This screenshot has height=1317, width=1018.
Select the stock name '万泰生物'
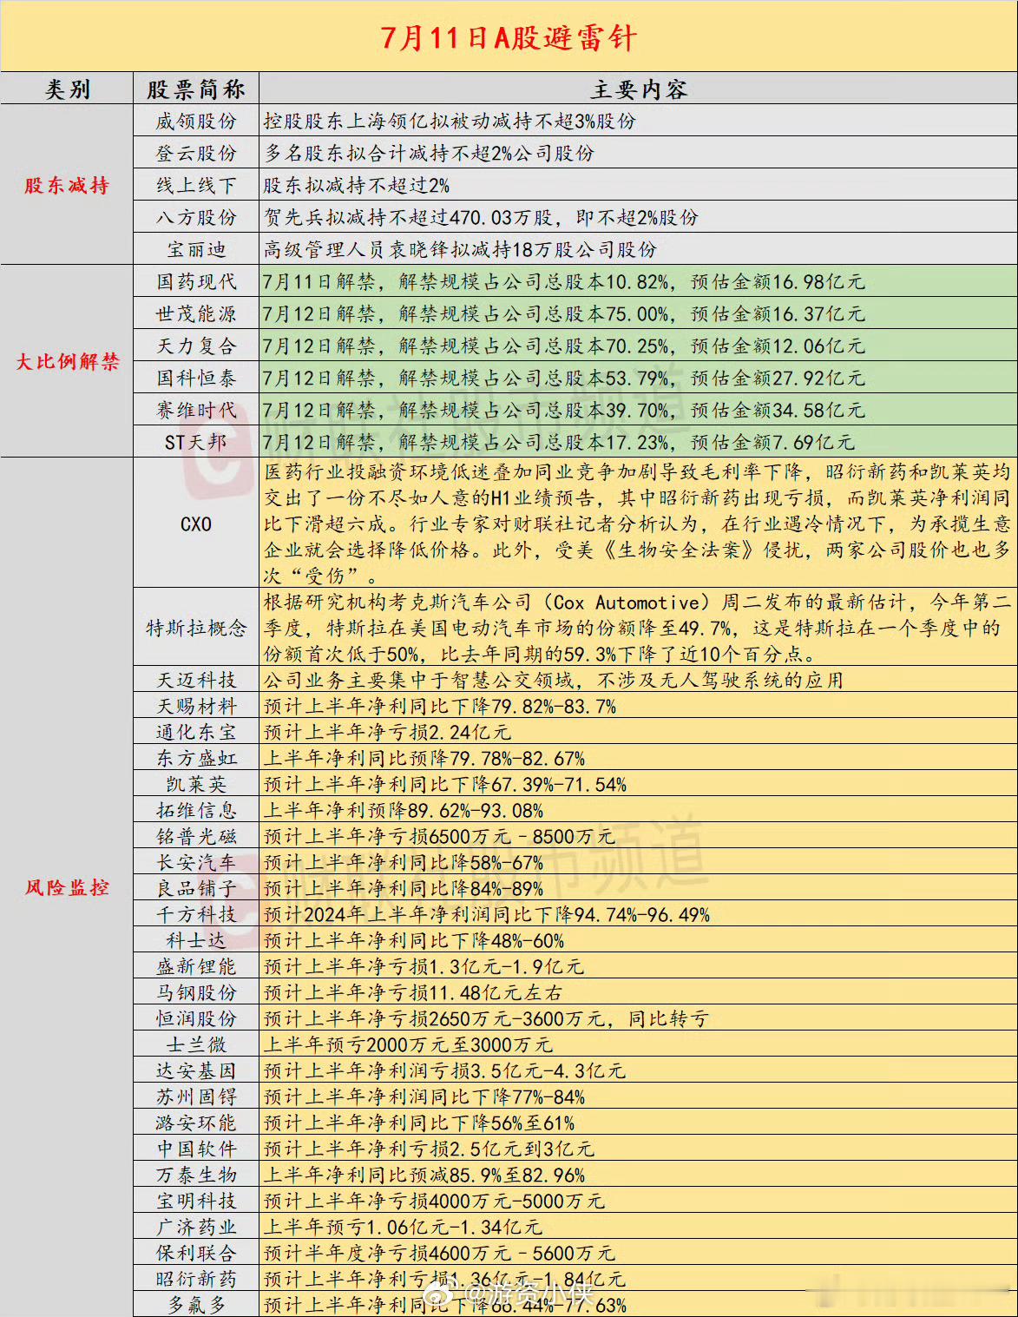[196, 1175]
